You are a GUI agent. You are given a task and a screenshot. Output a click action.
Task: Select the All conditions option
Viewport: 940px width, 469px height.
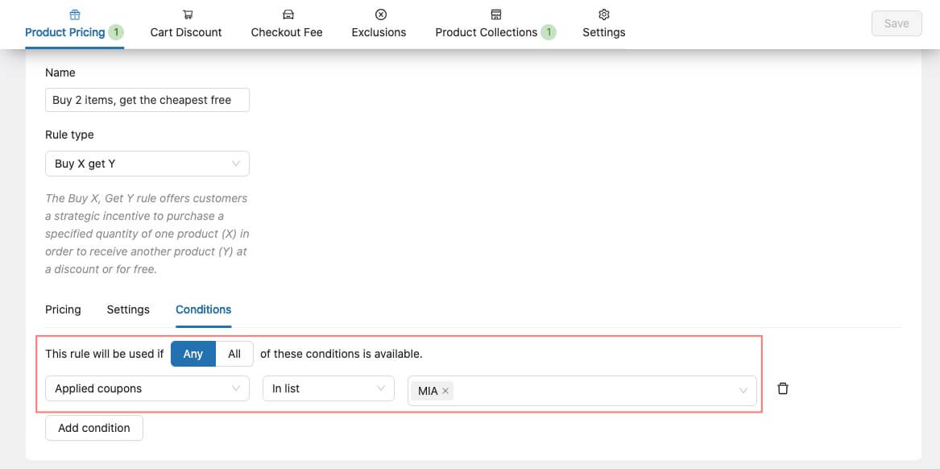coord(234,354)
